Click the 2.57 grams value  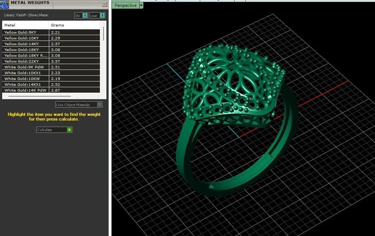click(x=55, y=44)
